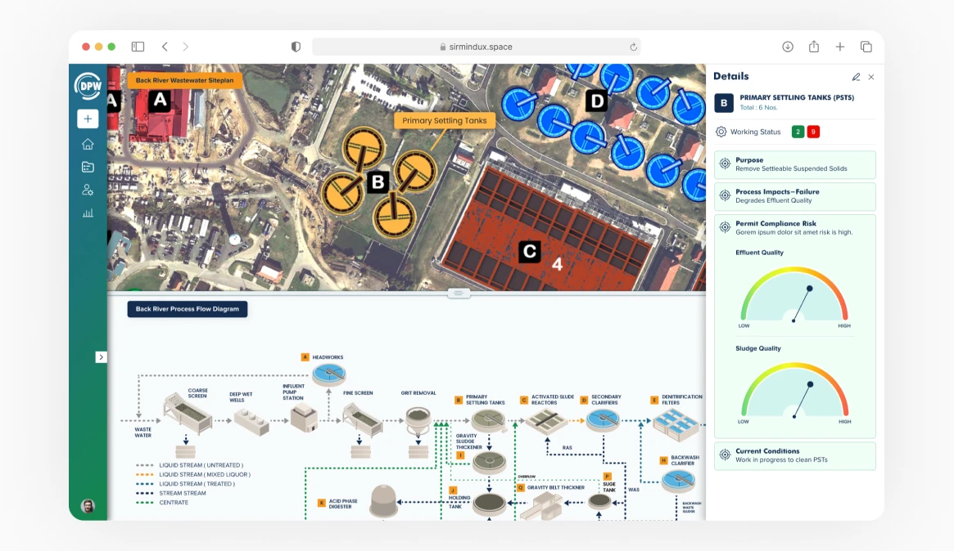Click the Grit Removal icon

coord(418,423)
